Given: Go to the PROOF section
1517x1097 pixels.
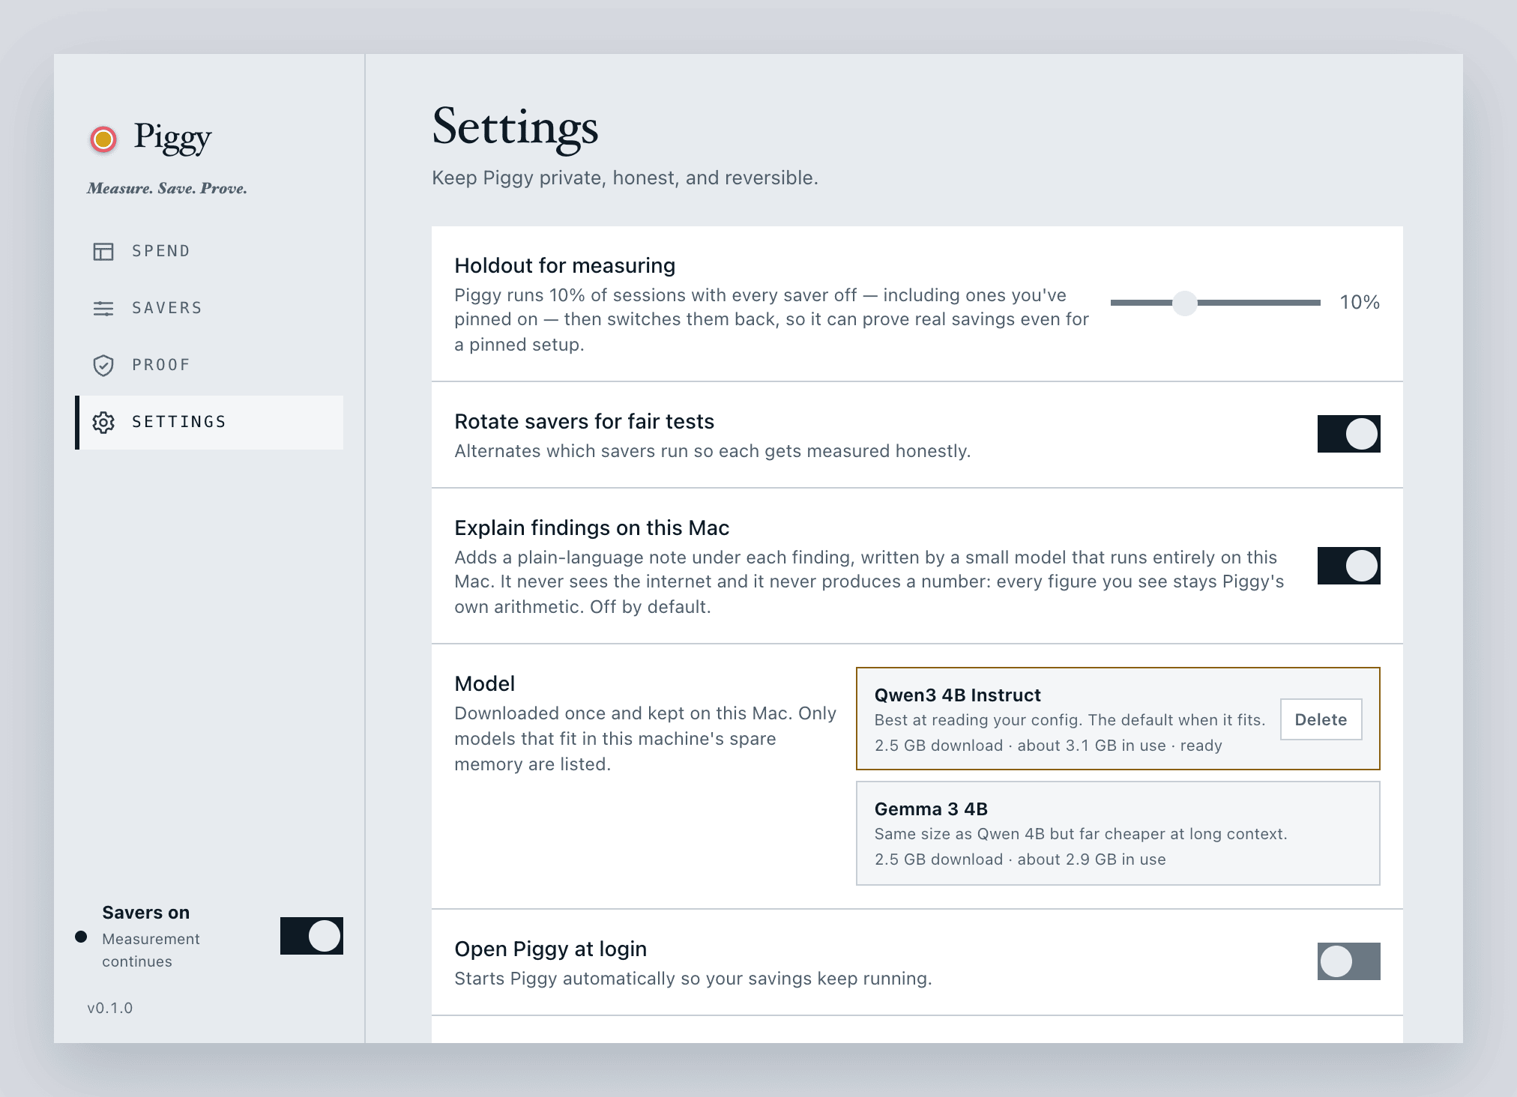Looking at the screenshot, I should coord(209,365).
